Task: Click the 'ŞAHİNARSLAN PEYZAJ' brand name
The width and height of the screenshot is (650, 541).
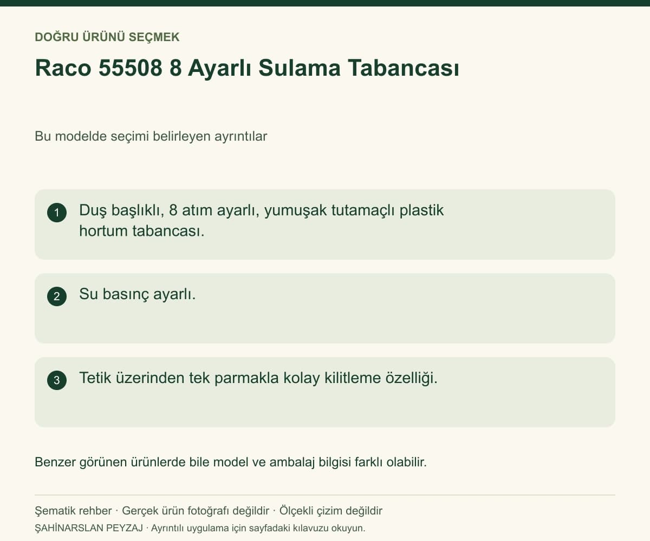Action: click(x=89, y=528)
